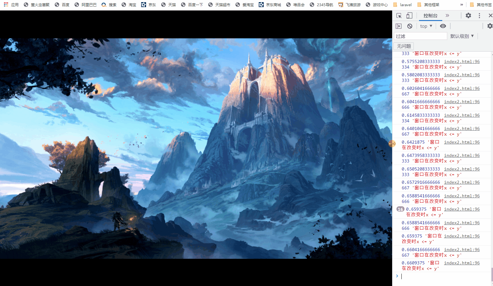Open the 阿里巴巴 bookmark
Screen dimensions: 493x286
(85, 5)
